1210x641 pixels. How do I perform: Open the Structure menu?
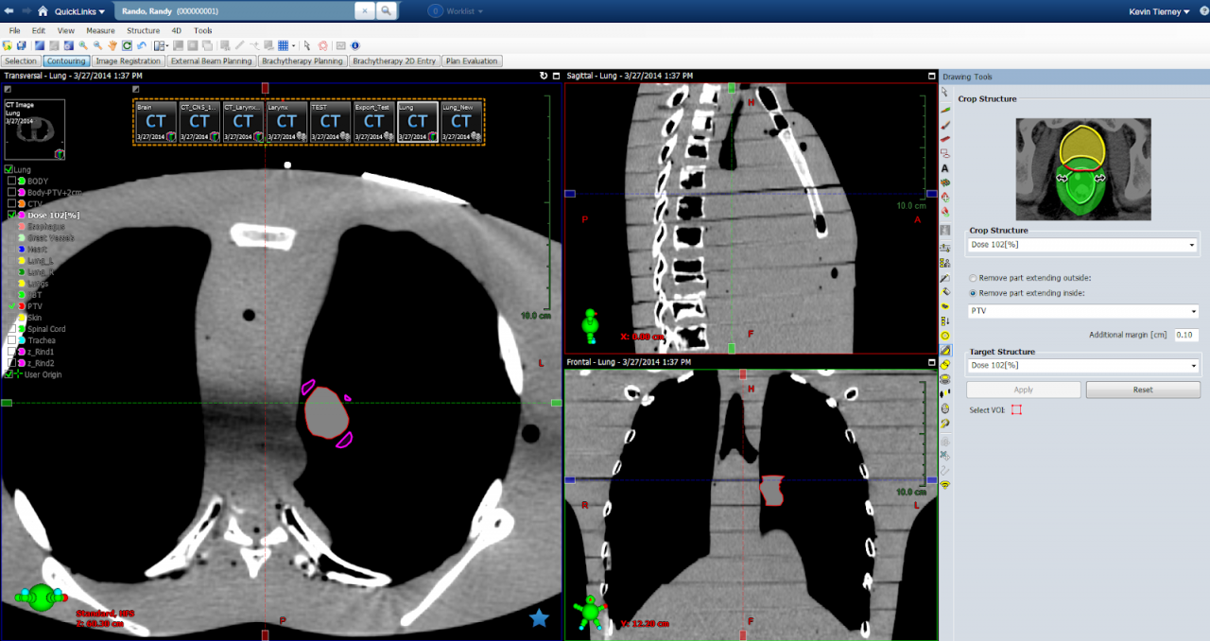point(144,30)
